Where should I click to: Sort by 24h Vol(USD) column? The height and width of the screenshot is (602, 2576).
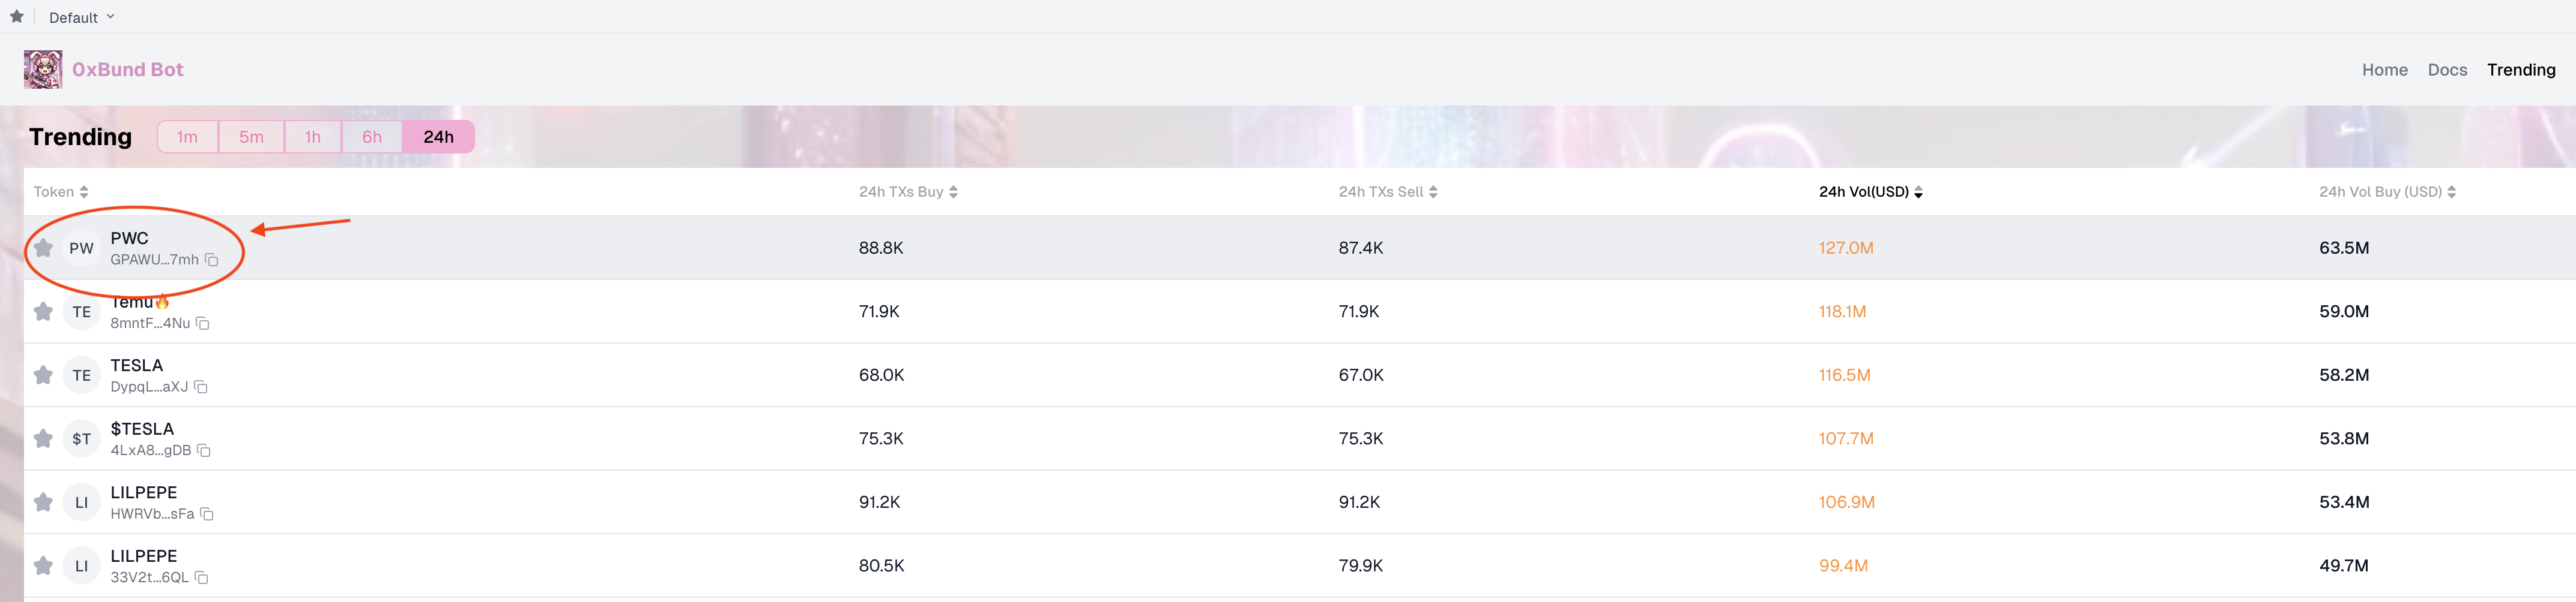pos(1869,192)
